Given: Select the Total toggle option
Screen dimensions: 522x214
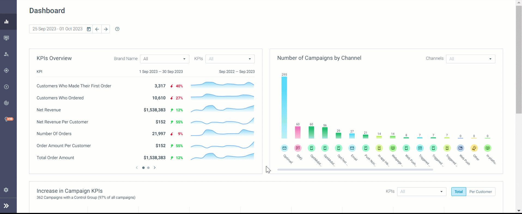Looking at the screenshot, I should tap(459, 192).
